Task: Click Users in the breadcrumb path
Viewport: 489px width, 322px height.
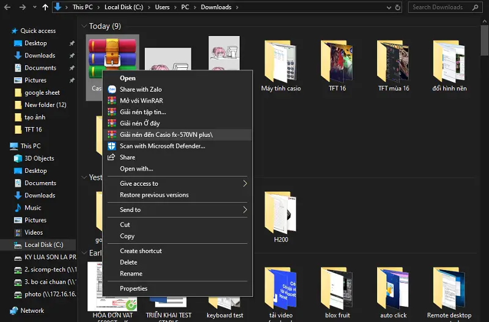Action: click(162, 7)
